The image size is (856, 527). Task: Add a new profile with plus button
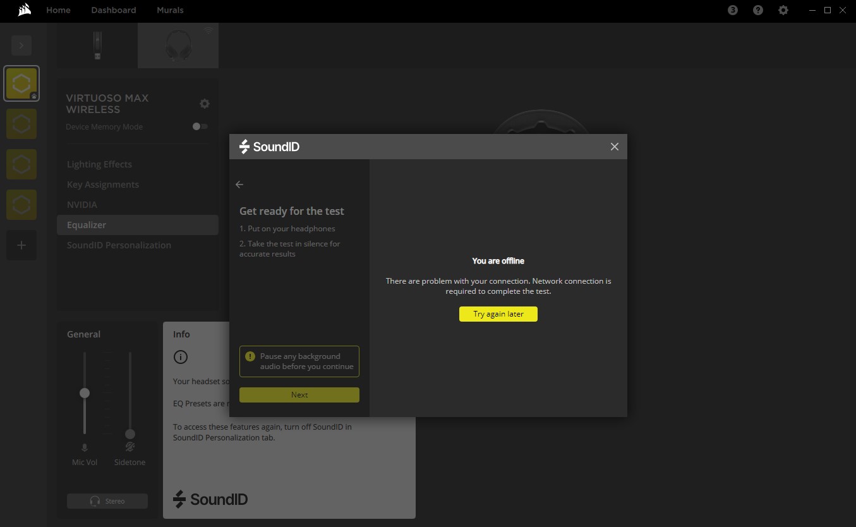coord(21,245)
